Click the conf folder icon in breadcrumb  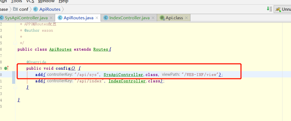click(15, 9)
